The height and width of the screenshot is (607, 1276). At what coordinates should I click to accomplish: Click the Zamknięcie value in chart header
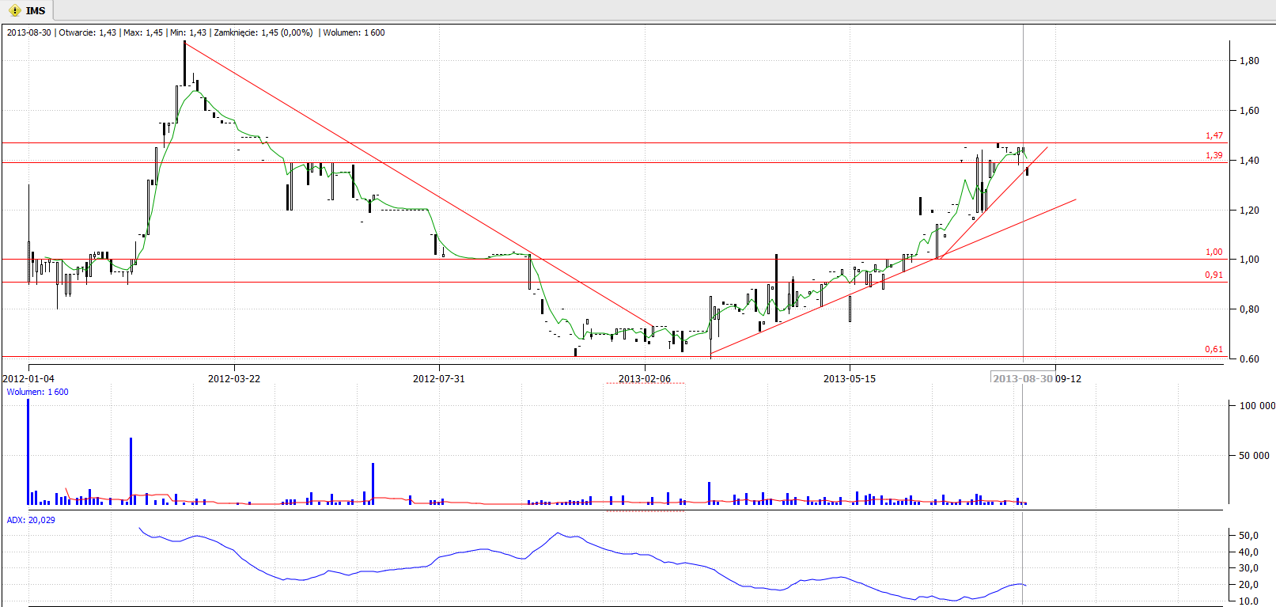click(x=263, y=32)
